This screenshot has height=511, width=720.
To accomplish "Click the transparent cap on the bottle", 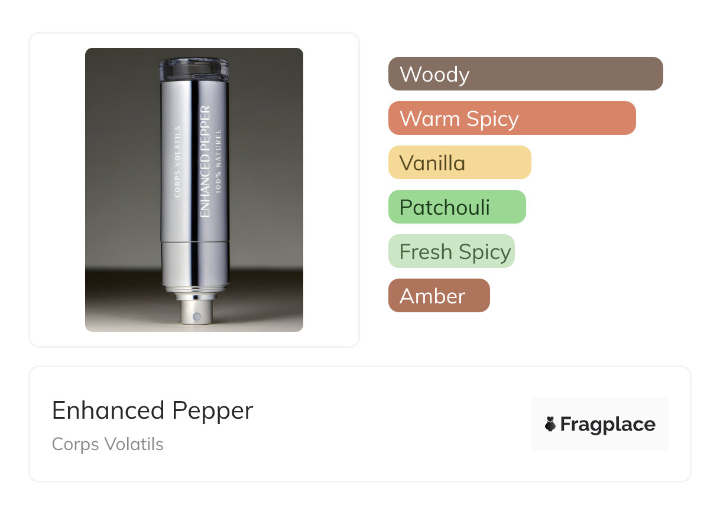I will click(194, 69).
